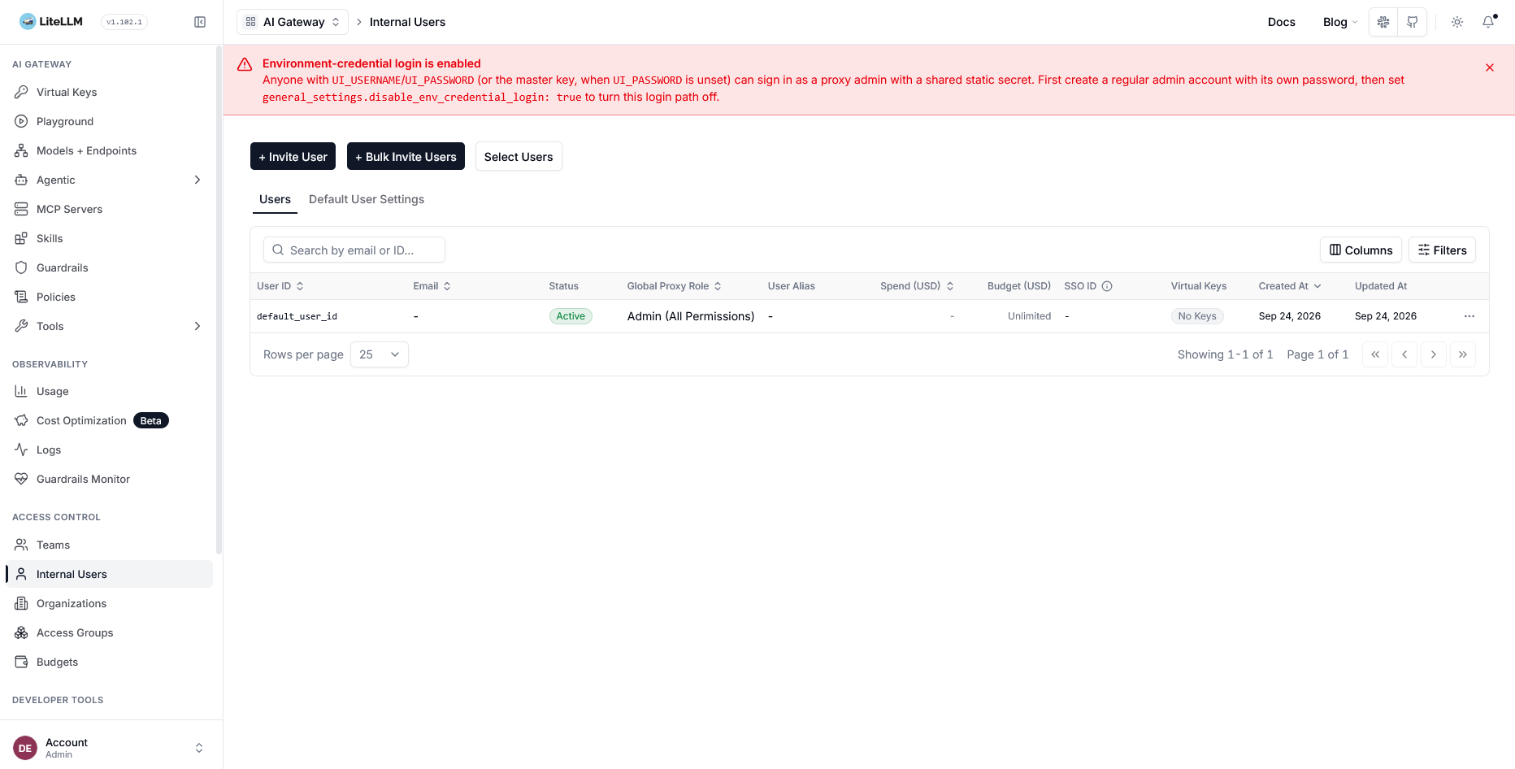Click the SSO ID info icon
Screen dimensions: 1515x769
coord(1107,286)
